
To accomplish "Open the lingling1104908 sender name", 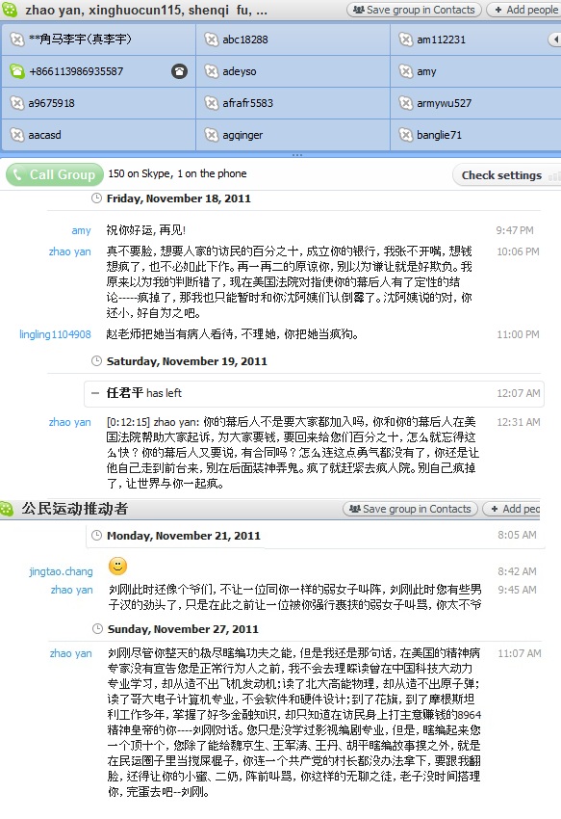I will [55, 334].
